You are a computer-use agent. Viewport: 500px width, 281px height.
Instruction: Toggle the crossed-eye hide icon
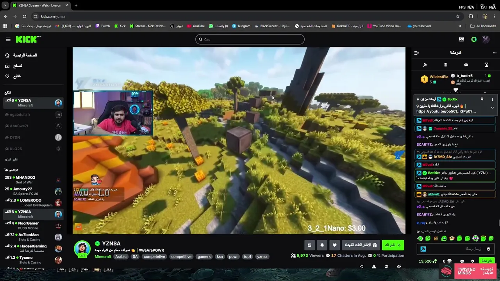pyautogui.click(x=399, y=267)
